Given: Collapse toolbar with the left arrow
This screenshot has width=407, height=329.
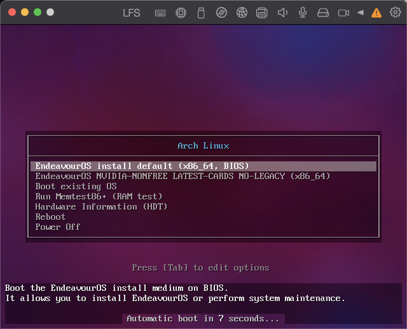Looking at the screenshot, I should (x=361, y=13).
